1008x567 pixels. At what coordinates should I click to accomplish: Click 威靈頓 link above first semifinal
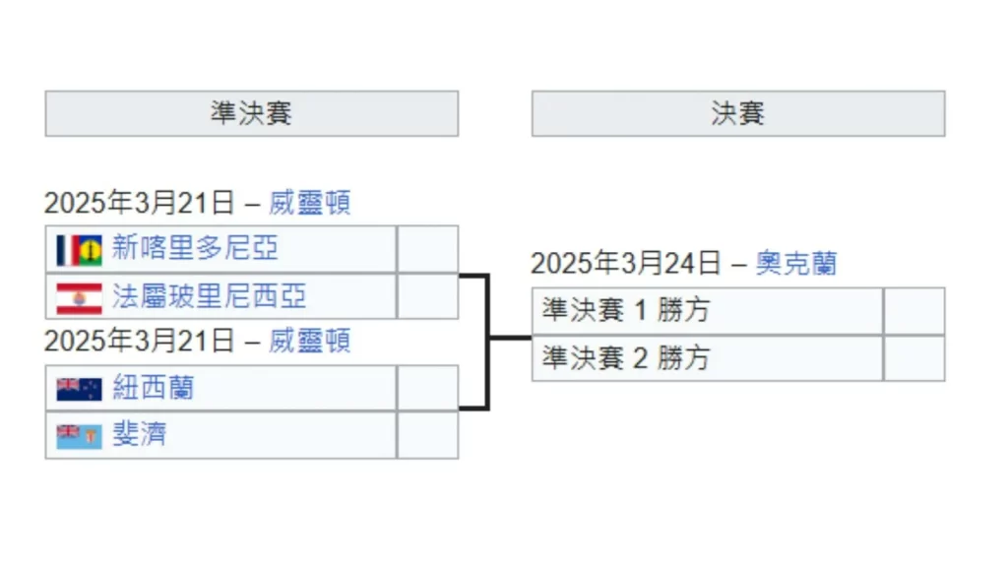[309, 204]
